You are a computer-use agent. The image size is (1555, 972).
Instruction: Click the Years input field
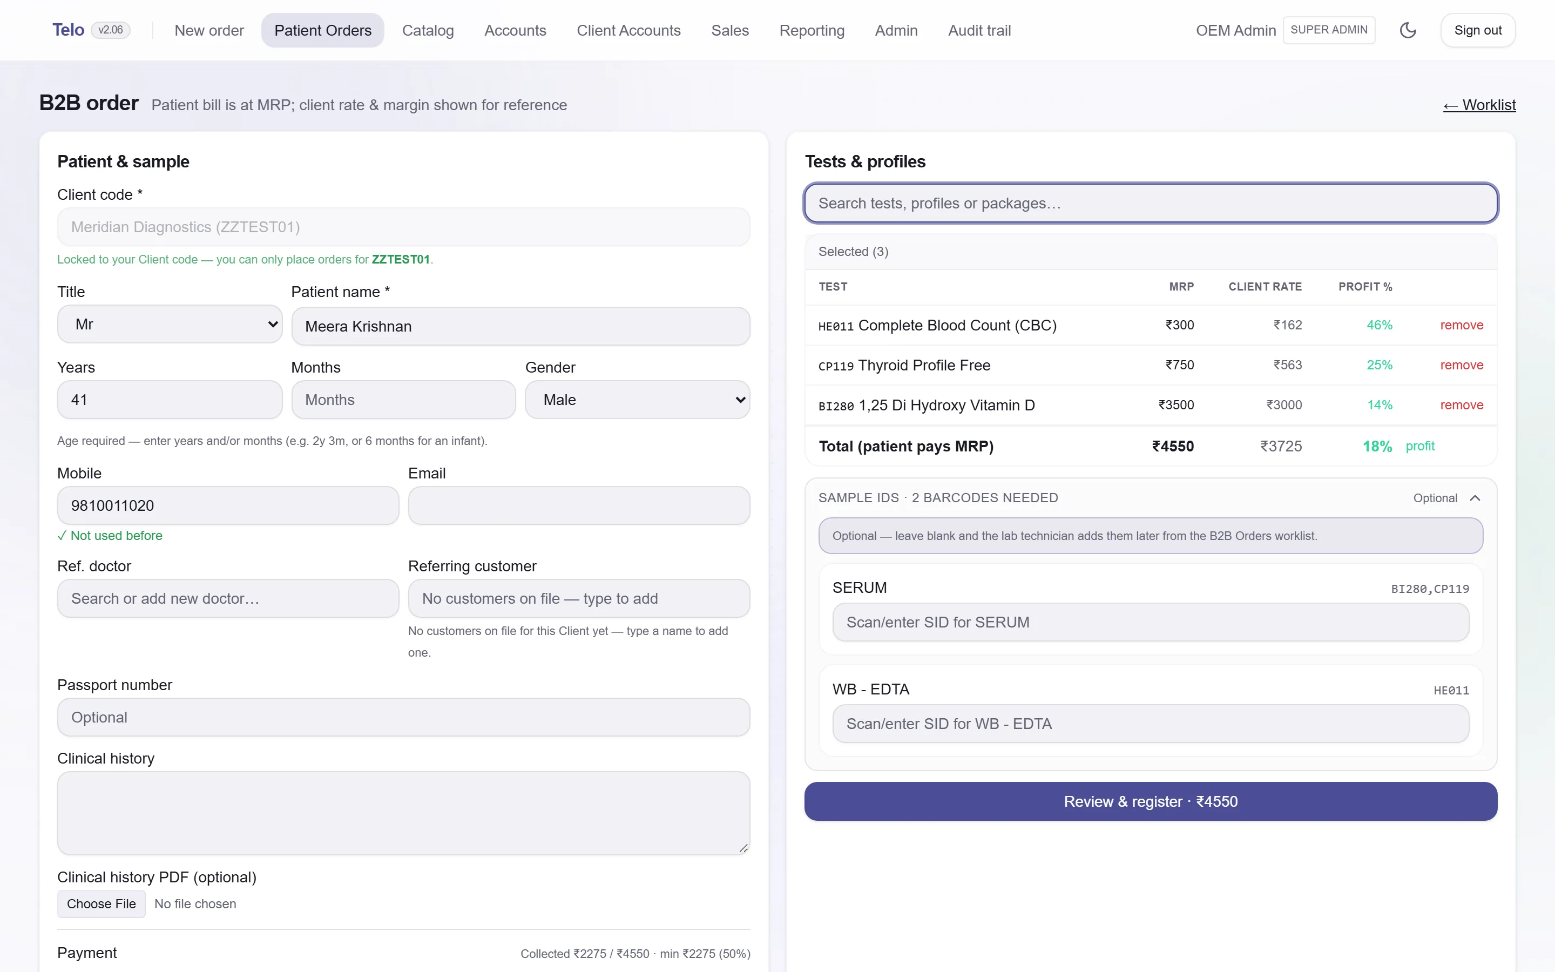[170, 400]
